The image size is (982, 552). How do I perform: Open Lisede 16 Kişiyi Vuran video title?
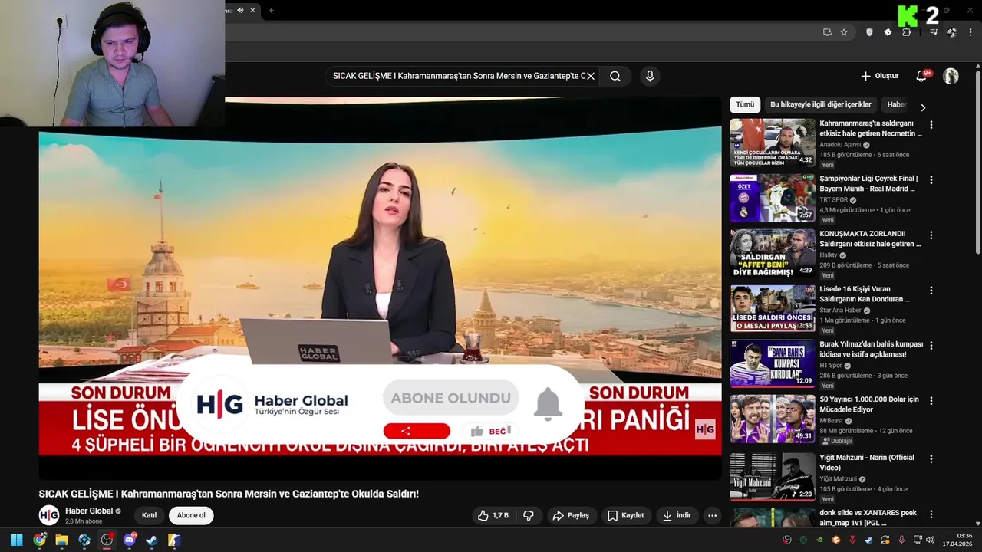point(865,294)
